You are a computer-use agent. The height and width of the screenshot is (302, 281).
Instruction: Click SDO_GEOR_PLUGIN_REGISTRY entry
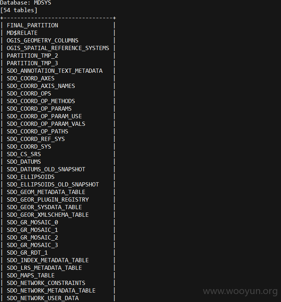point(48,200)
